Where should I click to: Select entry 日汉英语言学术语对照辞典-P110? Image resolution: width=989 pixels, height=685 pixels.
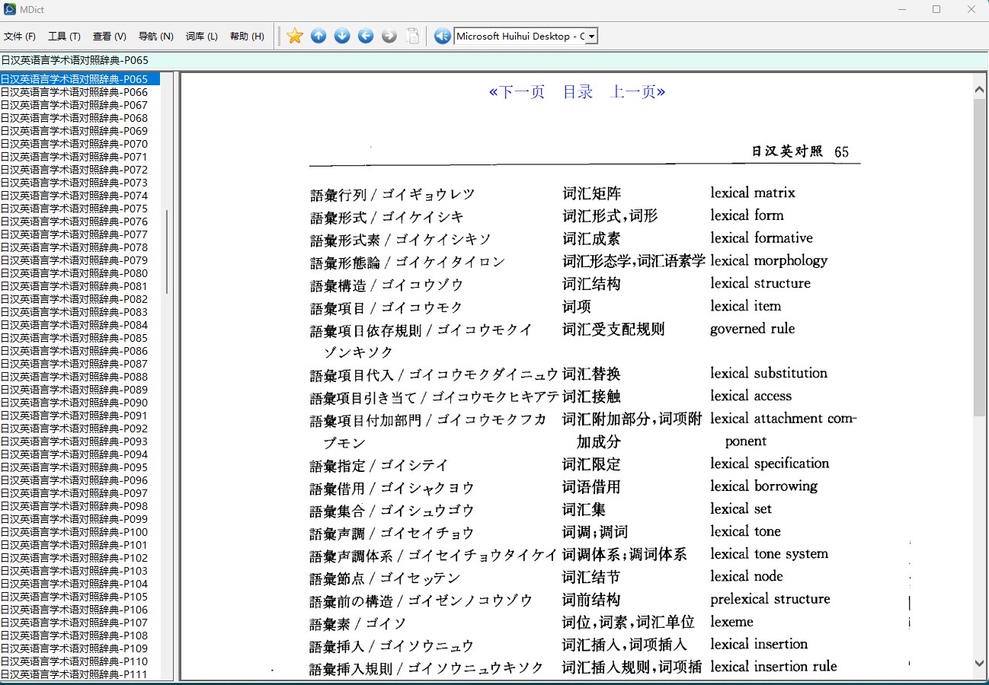pyautogui.click(x=79, y=661)
